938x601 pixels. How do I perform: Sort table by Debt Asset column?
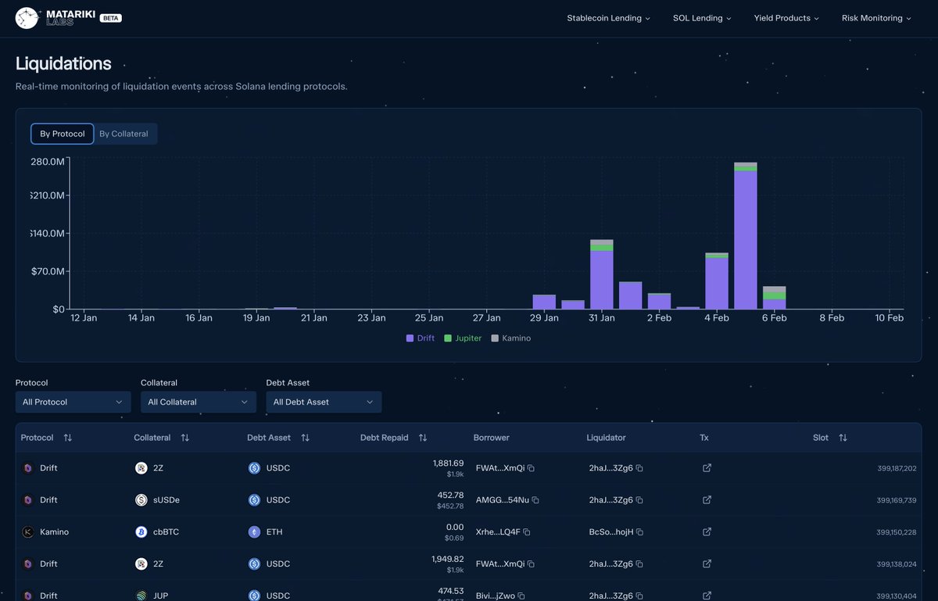305,438
